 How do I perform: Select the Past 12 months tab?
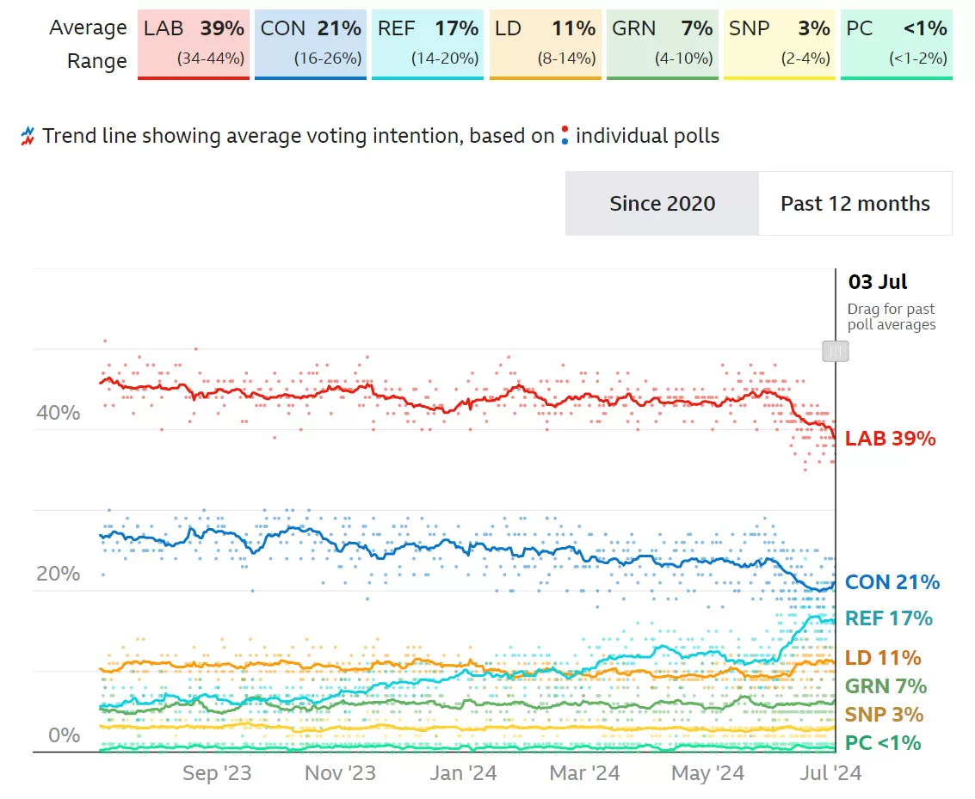[x=855, y=204]
